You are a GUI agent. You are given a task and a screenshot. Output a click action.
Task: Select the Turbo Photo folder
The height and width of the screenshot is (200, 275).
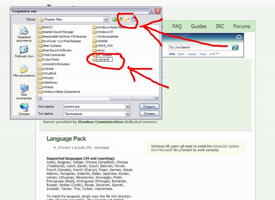49,60
